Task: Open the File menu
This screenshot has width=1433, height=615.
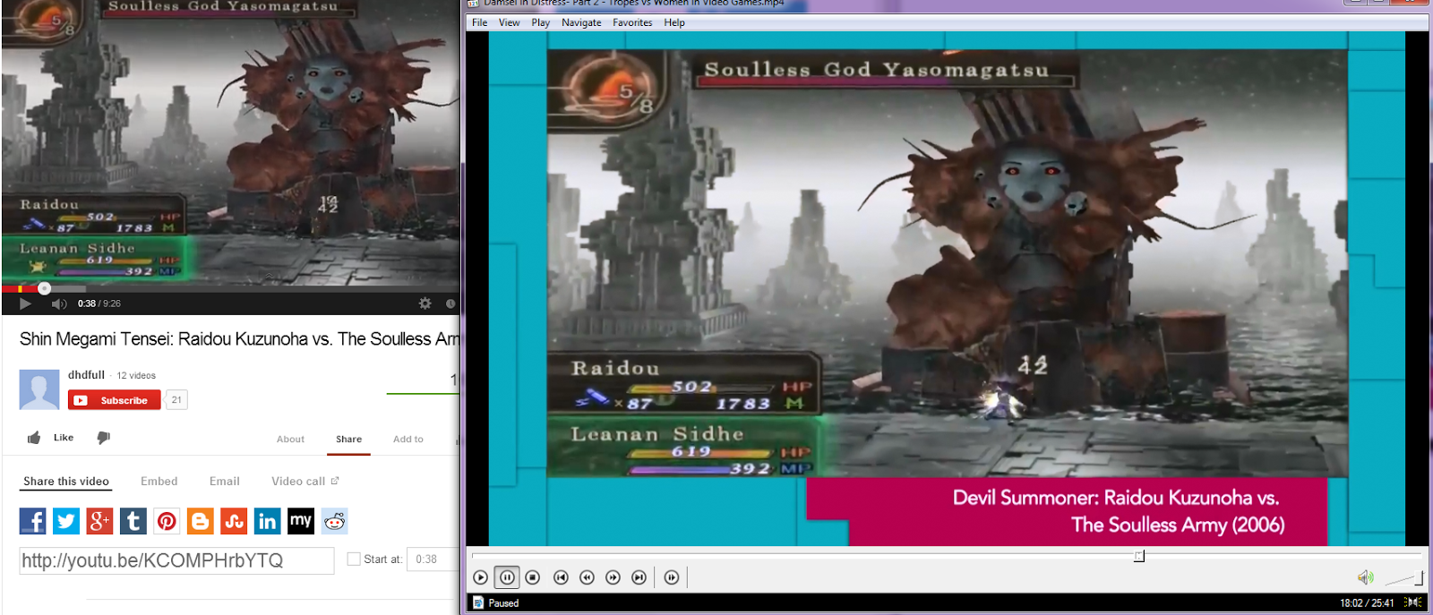Action: click(x=480, y=22)
